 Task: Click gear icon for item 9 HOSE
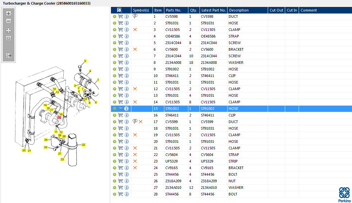tap(115, 69)
